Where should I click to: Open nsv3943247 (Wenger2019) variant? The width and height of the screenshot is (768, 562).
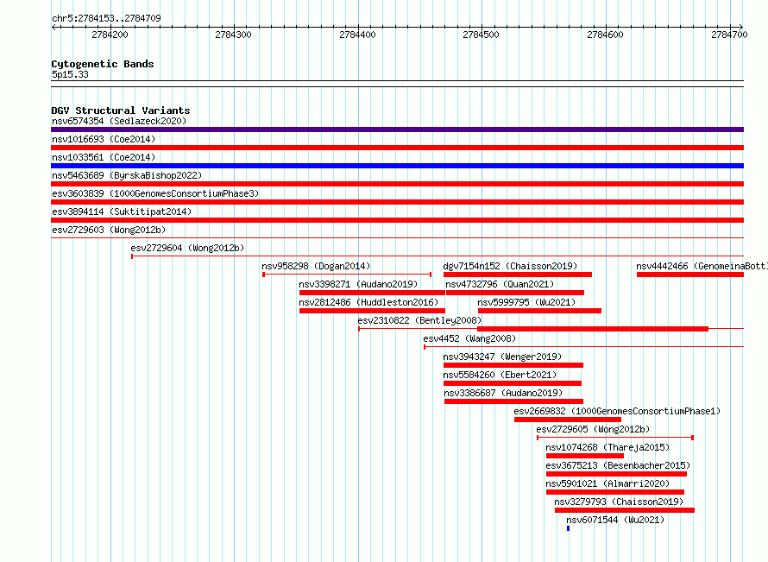(502, 357)
